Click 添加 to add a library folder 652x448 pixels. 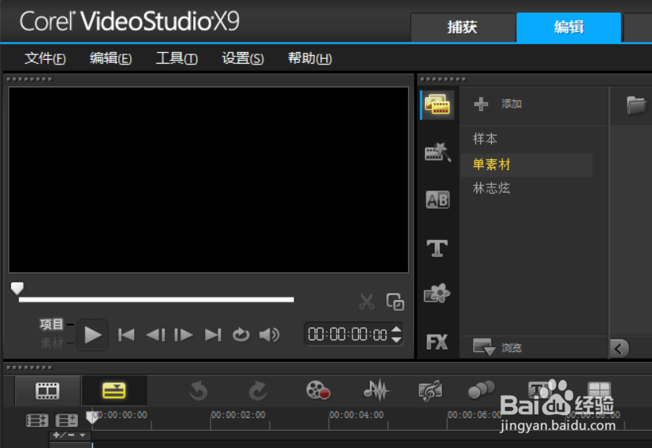pos(497,104)
